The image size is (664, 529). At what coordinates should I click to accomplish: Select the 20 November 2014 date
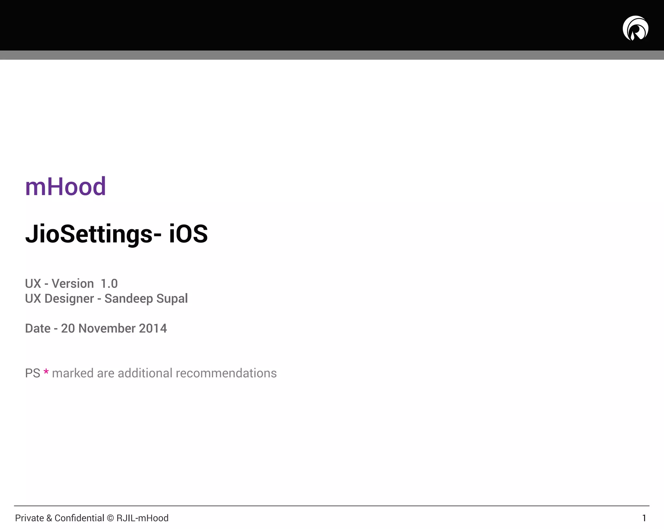click(114, 328)
